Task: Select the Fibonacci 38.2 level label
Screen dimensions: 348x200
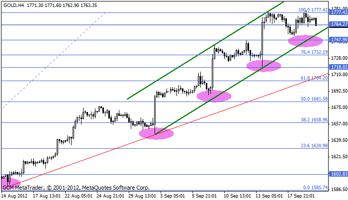Action: pos(313,120)
